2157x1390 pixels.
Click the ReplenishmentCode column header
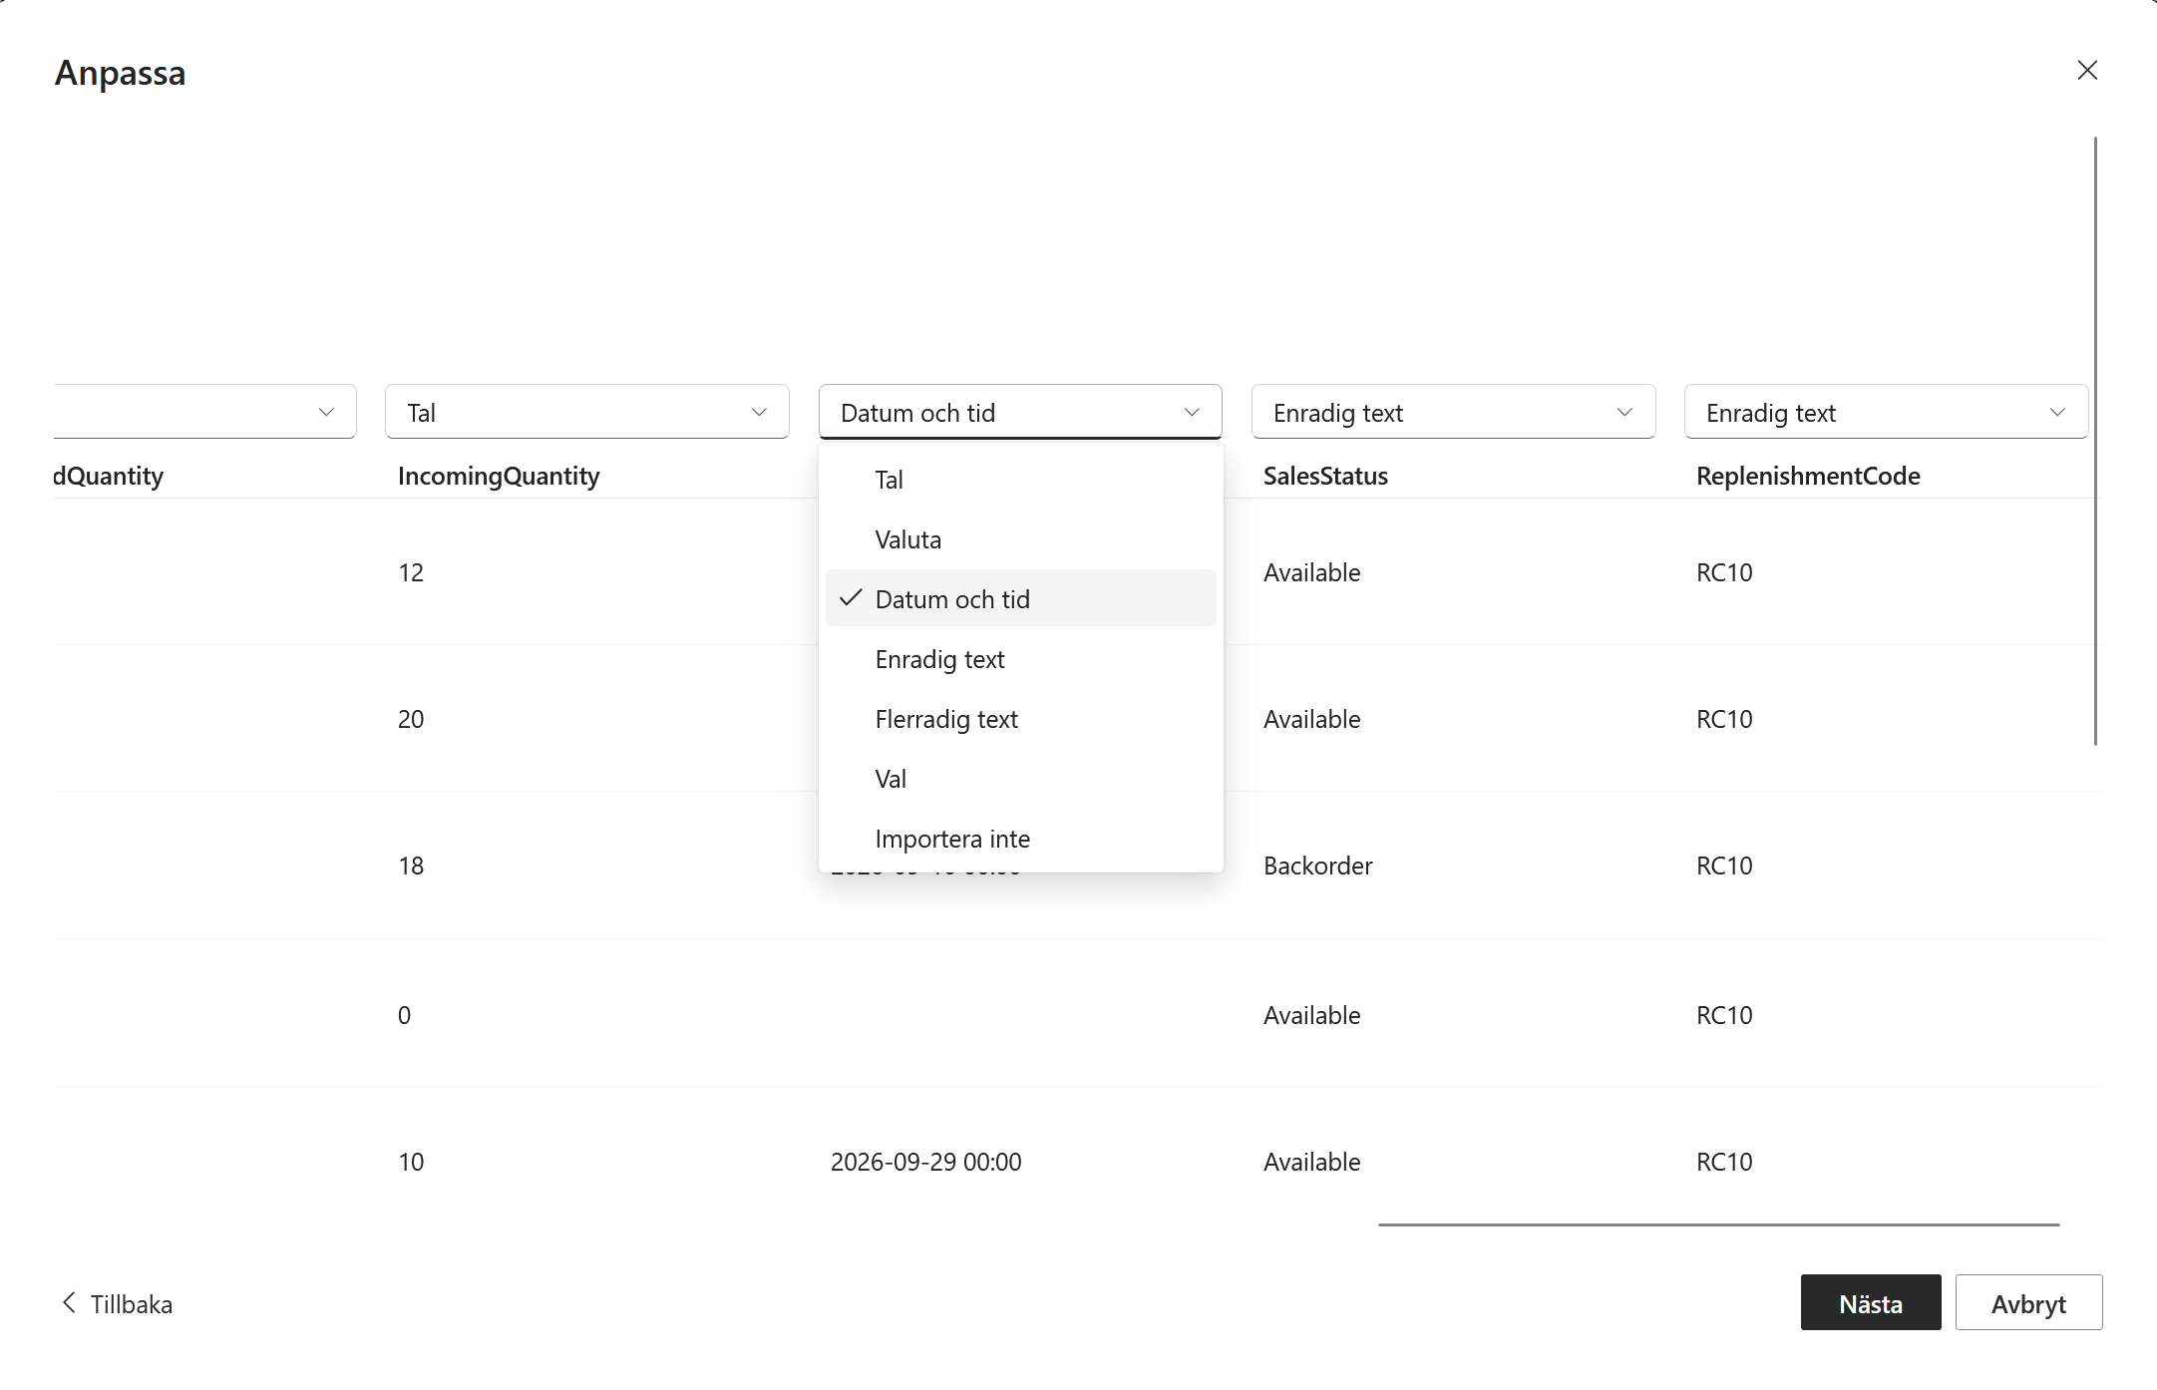click(1808, 476)
